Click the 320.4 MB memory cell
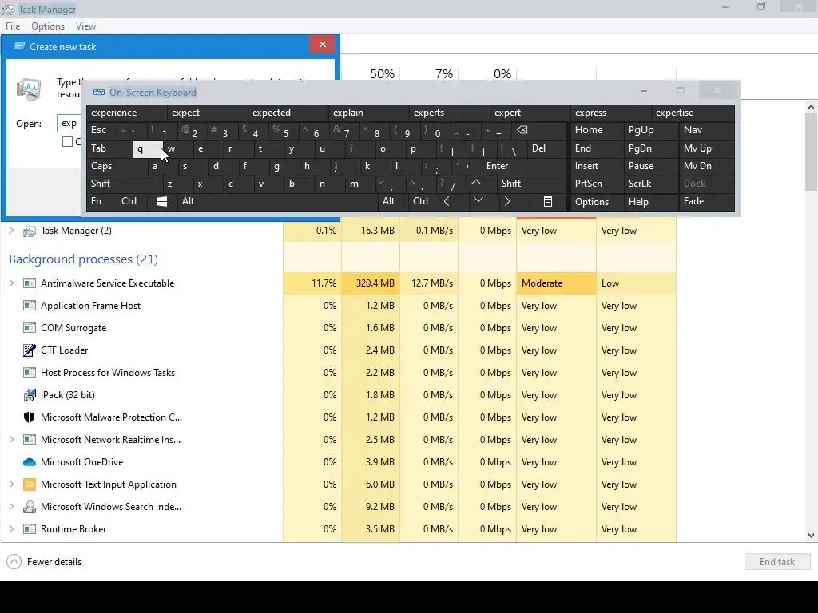Viewport: 818px width, 613px height. click(x=371, y=283)
